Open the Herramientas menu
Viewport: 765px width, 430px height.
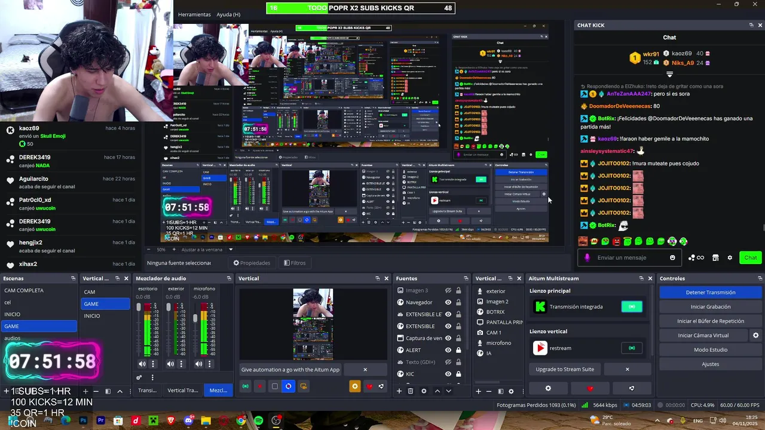tap(194, 14)
